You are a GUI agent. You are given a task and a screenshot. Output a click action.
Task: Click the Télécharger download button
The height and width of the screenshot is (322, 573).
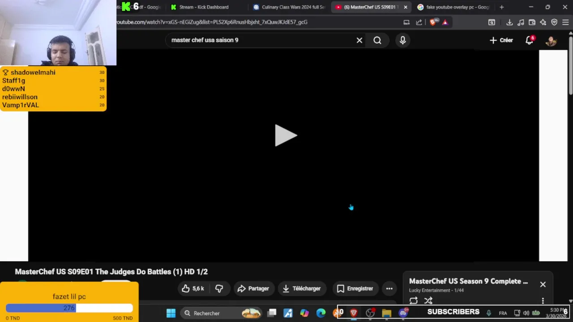point(301,288)
